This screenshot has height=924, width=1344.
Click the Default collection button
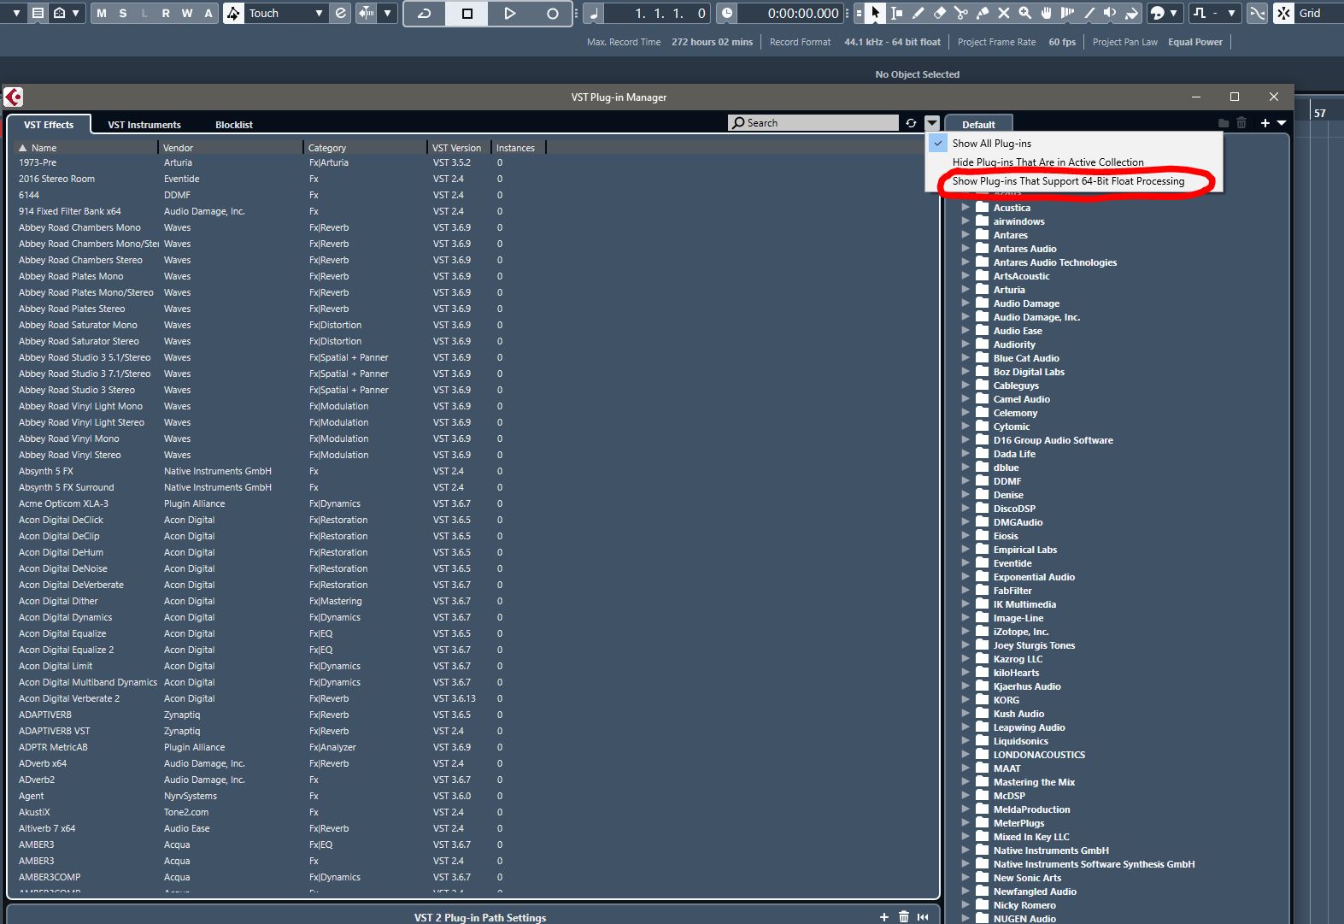(978, 125)
